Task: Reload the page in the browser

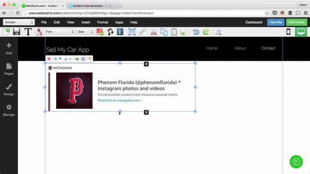Action: coord(18,13)
